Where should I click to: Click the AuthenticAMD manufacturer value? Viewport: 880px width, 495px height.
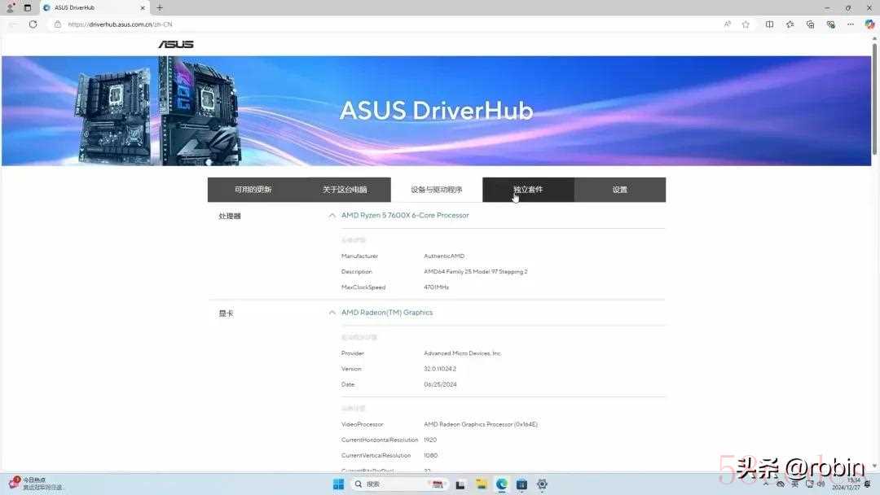(x=444, y=256)
